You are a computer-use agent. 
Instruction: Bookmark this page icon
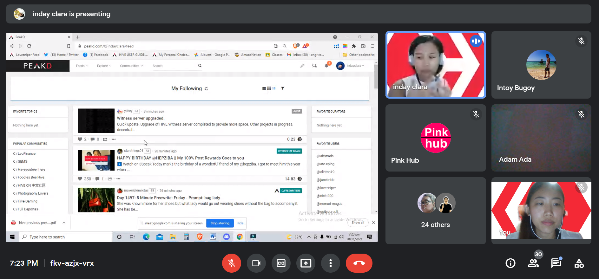69,46
